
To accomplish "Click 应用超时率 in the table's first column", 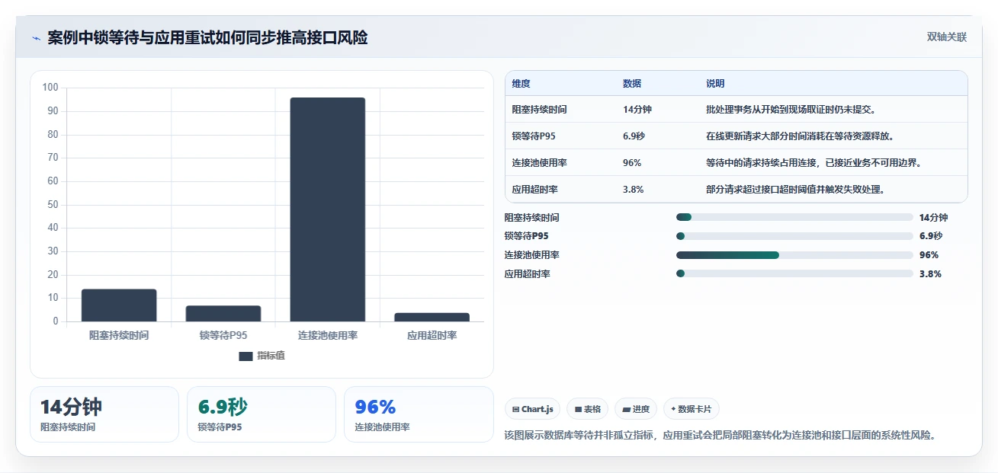I will [x=534, y=190].
